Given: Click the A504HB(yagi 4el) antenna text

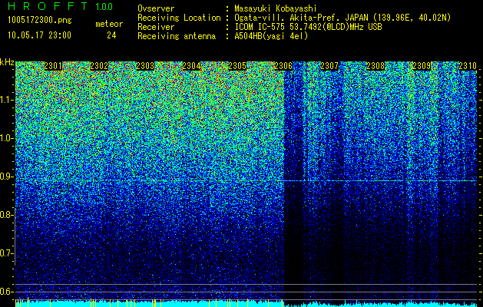Looking at the screenshot, I should (271, 36).
